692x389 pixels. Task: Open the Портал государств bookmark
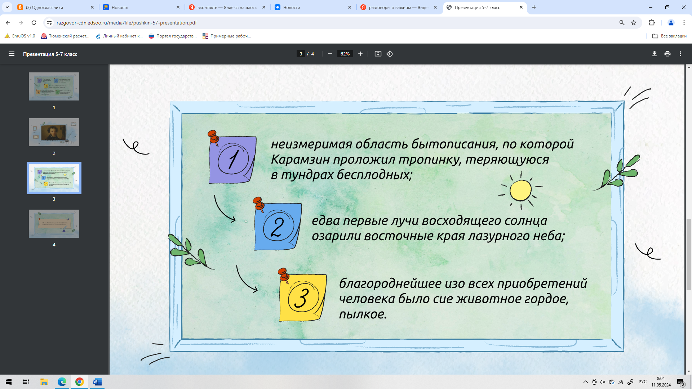[x=173, y=36]
